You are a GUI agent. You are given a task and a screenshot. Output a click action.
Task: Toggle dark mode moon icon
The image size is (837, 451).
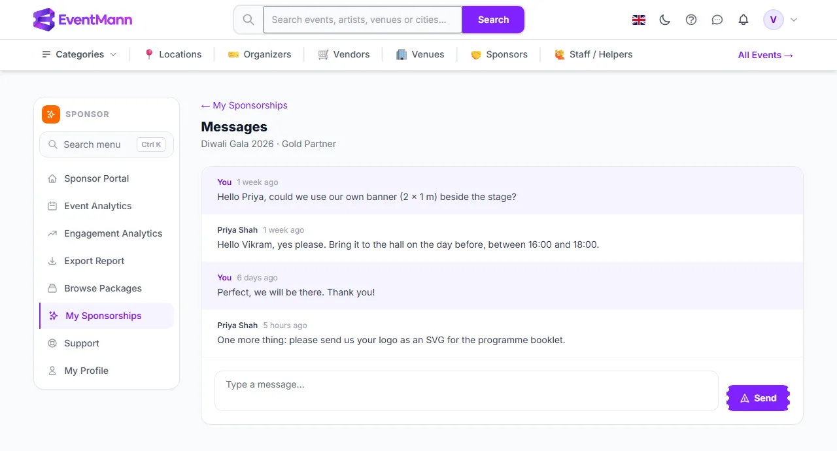pyautogui.click(x=665, y=20)
